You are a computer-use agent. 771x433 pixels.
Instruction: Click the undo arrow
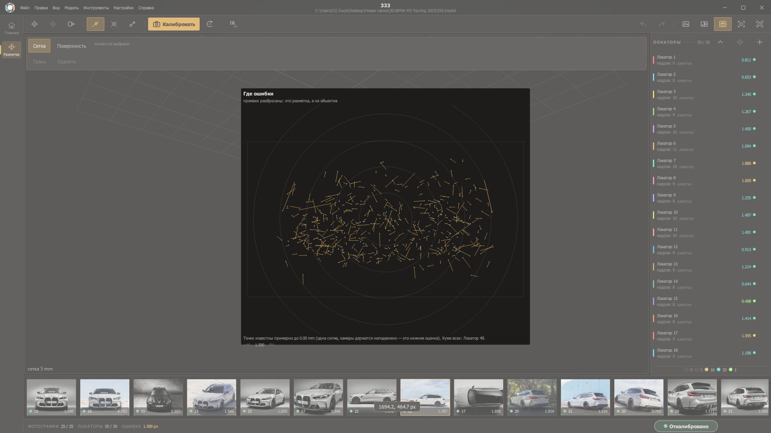643,24
